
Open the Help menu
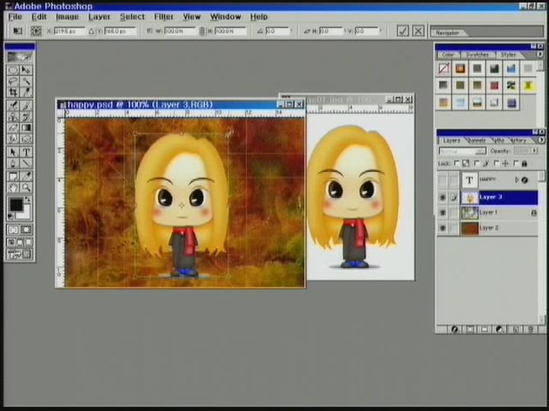tap(258, 17)
